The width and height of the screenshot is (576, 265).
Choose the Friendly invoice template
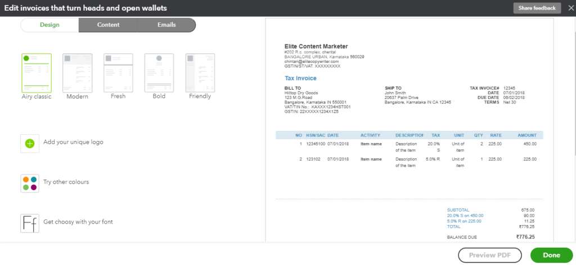(200, 72)
